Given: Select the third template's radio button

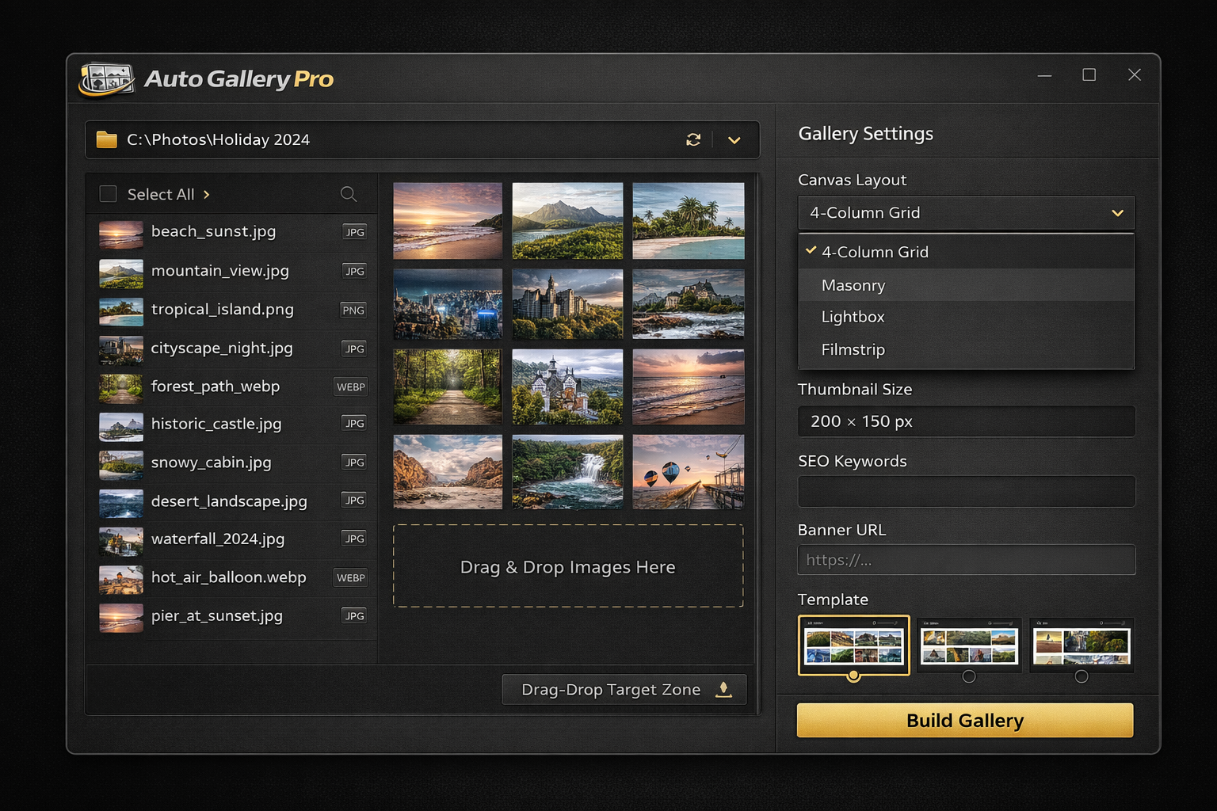Looking at the screenshot, I should [x=1082, y=676].
